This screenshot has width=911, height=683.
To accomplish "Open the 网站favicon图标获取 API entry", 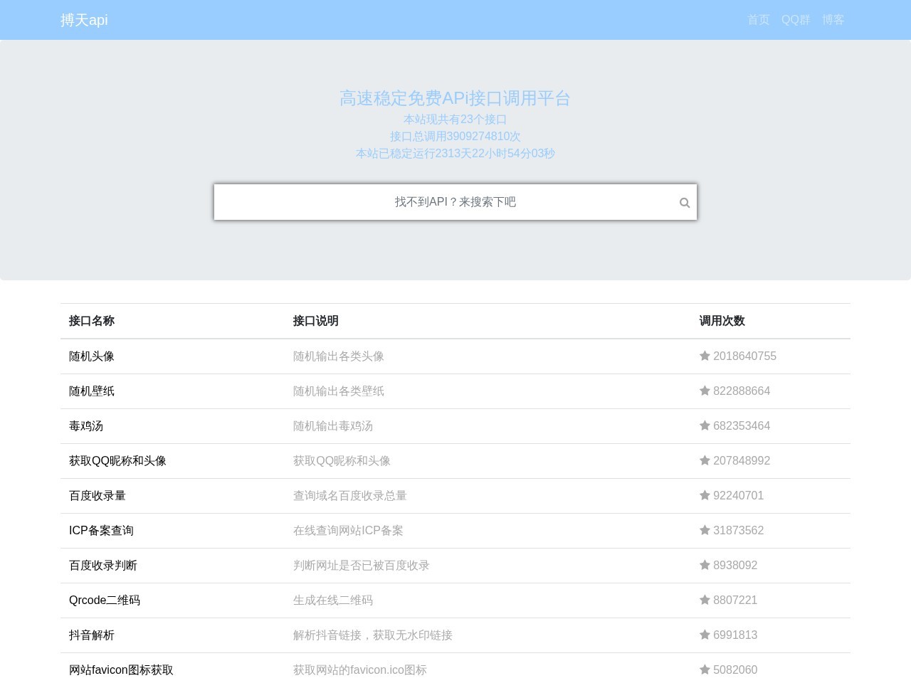I will (x=121, y=669).
